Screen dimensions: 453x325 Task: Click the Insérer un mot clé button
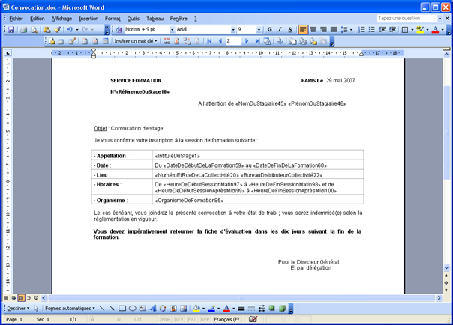[136, 41]
